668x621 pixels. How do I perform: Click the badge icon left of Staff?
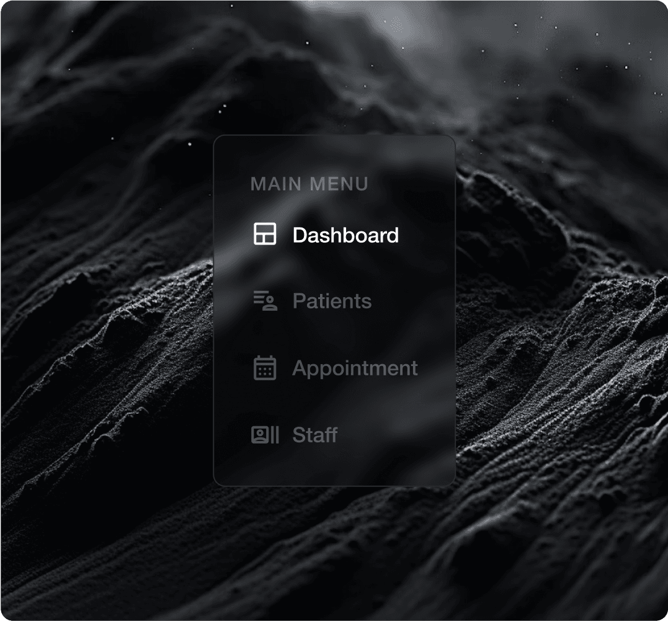264,436
